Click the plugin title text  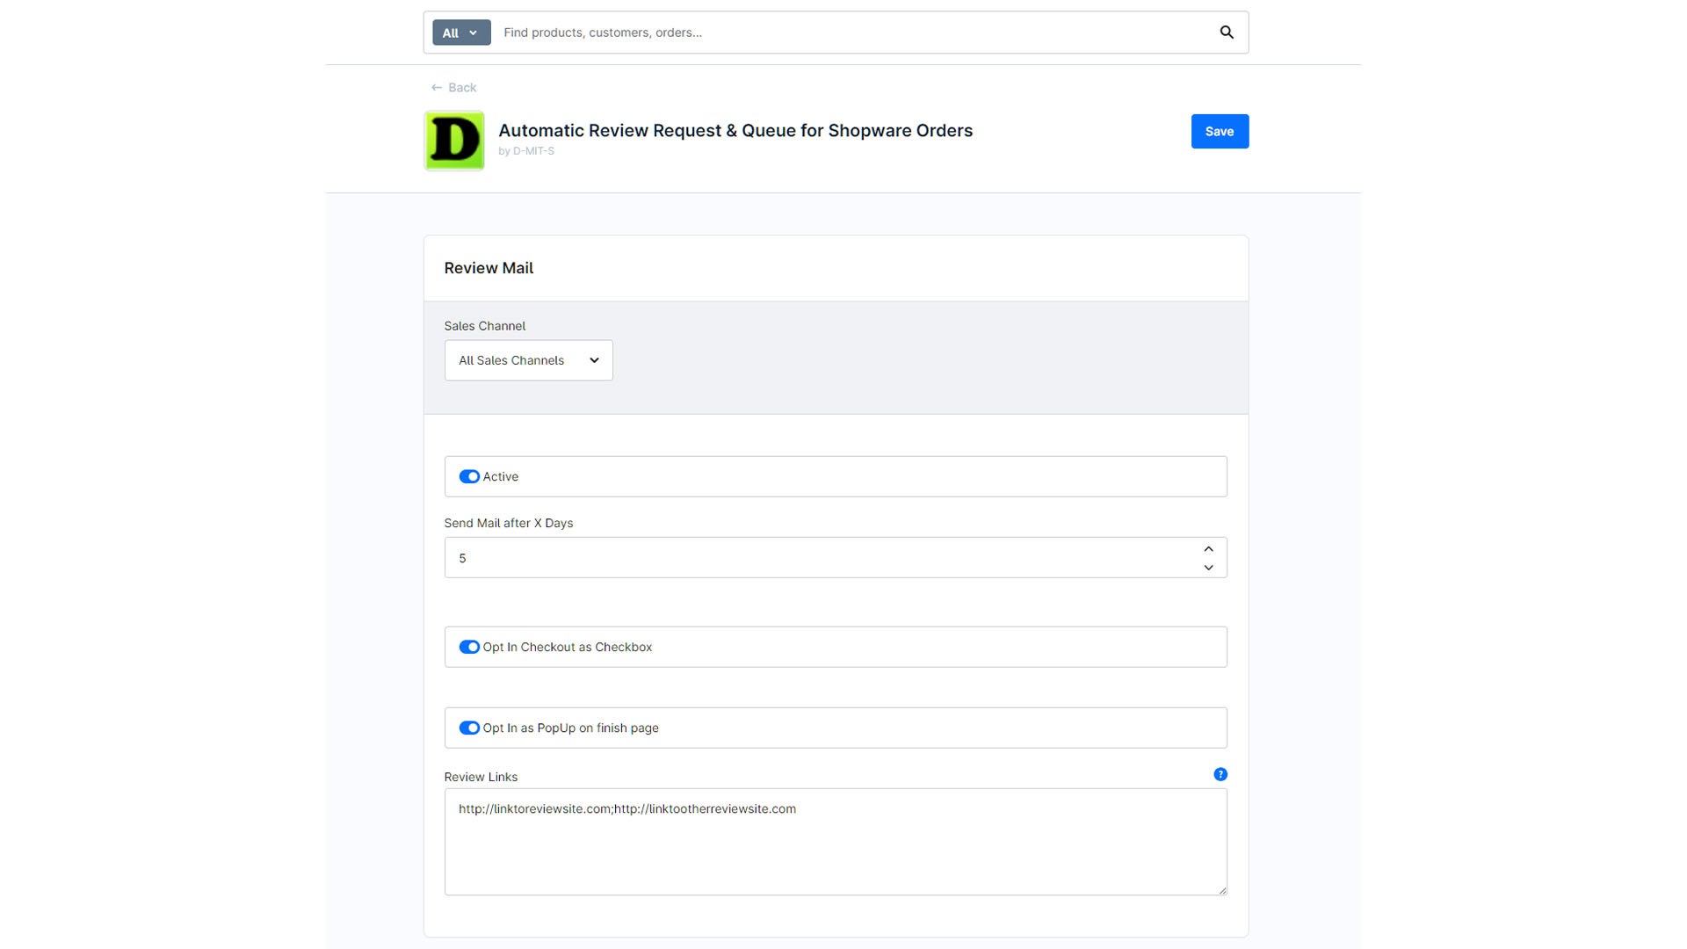click(735, 130)
